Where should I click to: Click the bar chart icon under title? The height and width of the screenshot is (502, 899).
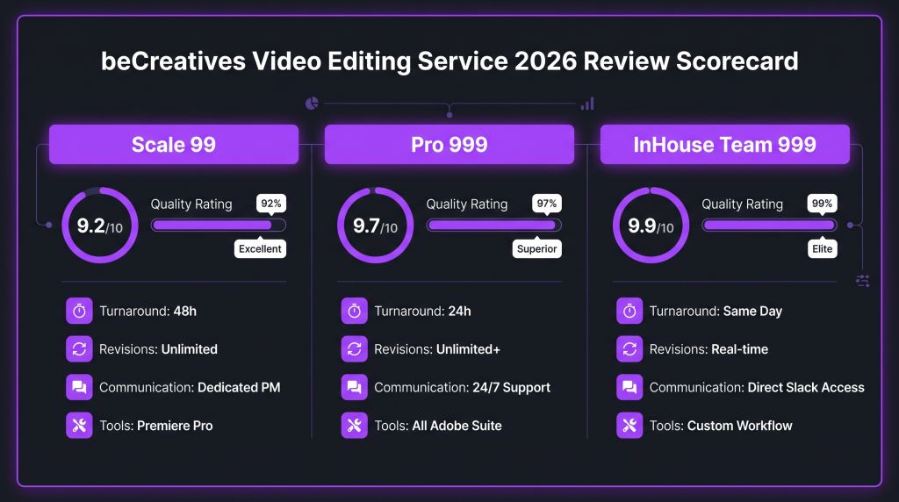pyautogui.click(x=587, y=104)
